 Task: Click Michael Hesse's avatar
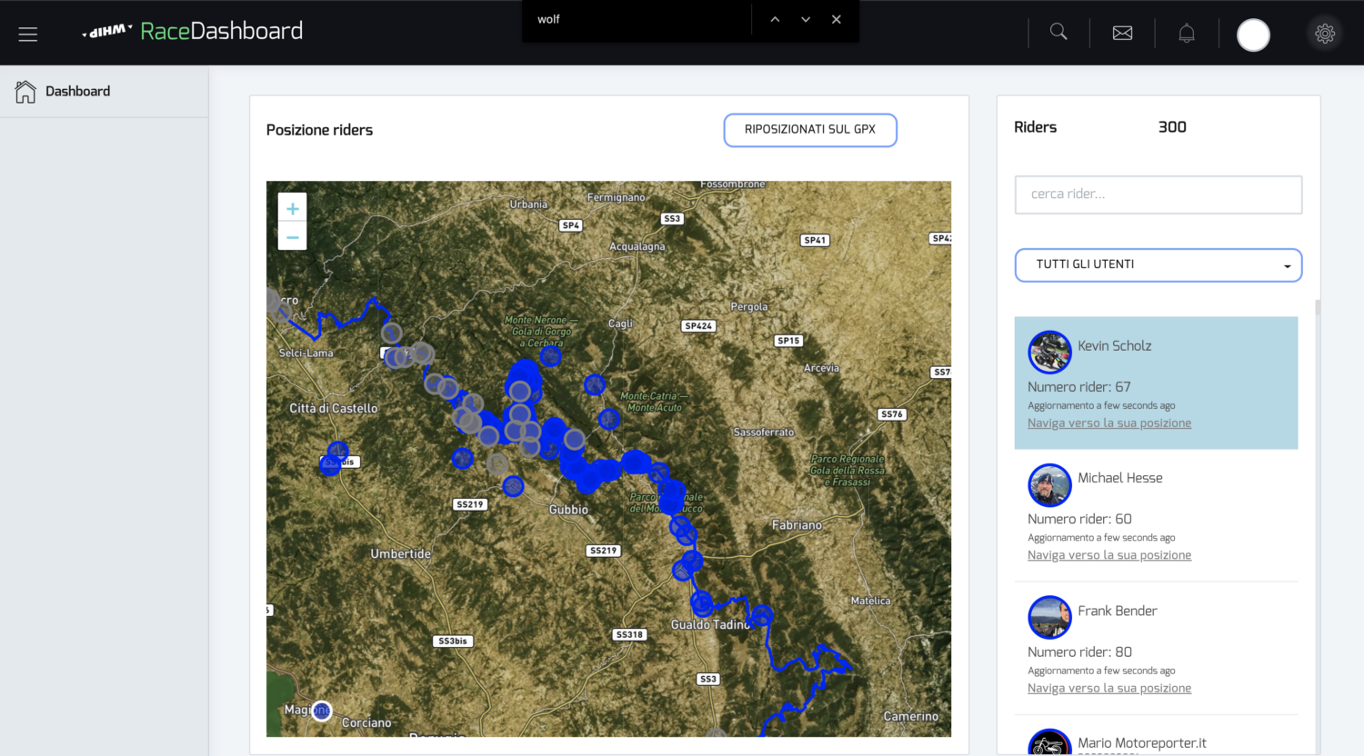(x=1049, y=485)
